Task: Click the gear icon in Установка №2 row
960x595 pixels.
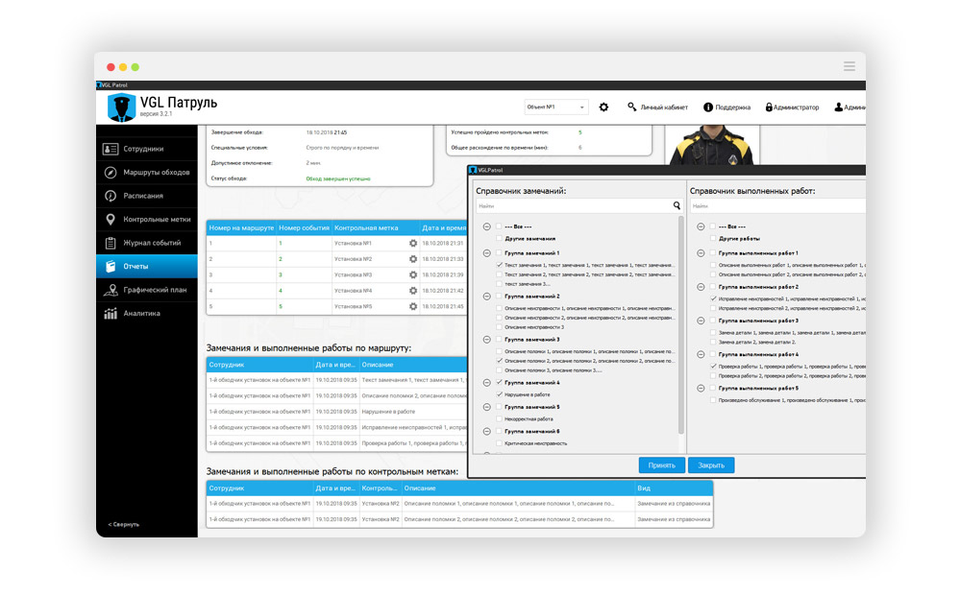Action: (413, 259)
